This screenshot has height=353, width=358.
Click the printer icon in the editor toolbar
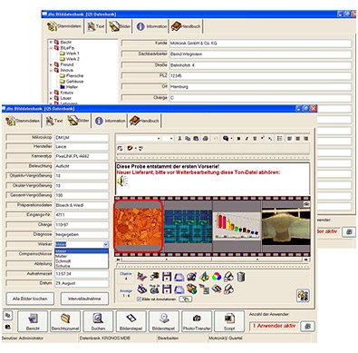tap(206, 139)
